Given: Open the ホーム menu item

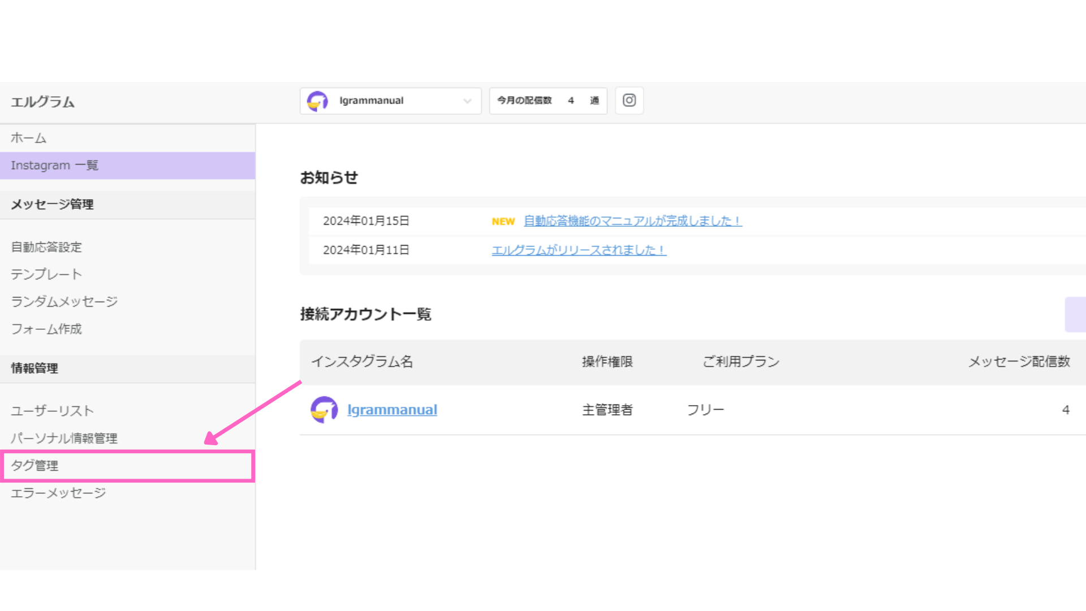Looking at the screenshot, I should click(x=28, y=138).
